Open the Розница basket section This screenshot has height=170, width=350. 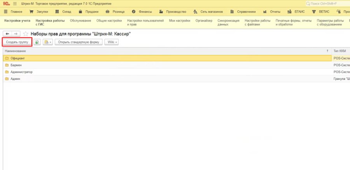(115, 12)
